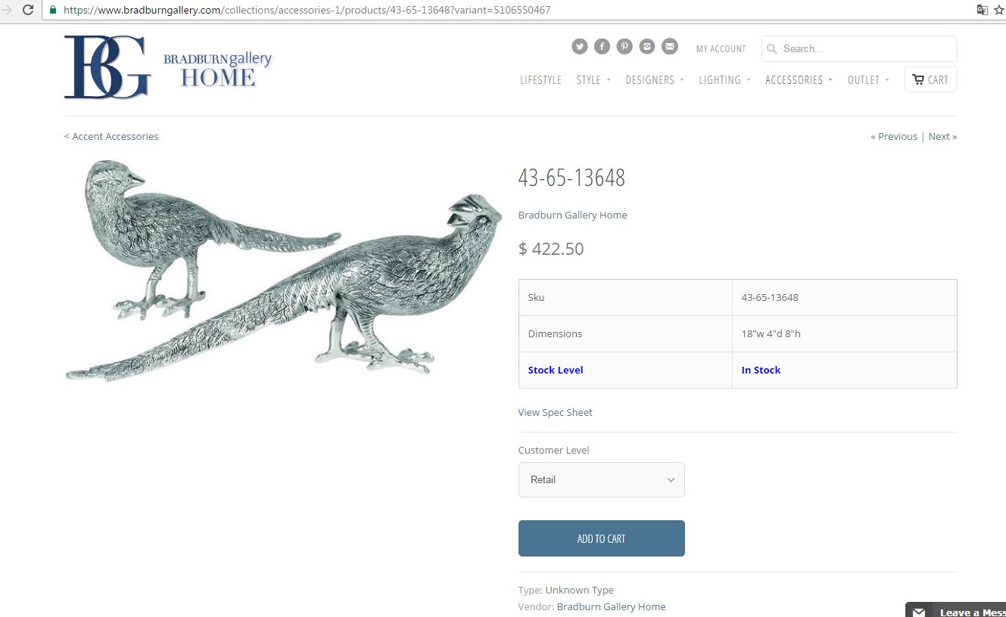
Task: Add the item to cart
Action: 601,538
